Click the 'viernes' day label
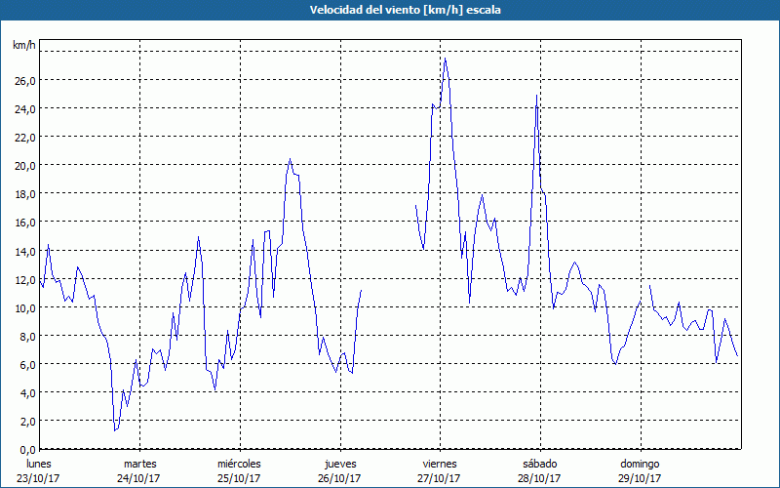This screenshot has width=780, height=488. click(x=440, y=464)
